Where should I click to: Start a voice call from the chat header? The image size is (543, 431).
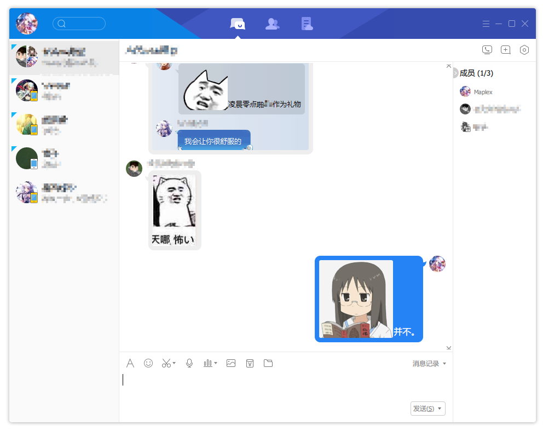pyautogui.click(x=487, y=49)
